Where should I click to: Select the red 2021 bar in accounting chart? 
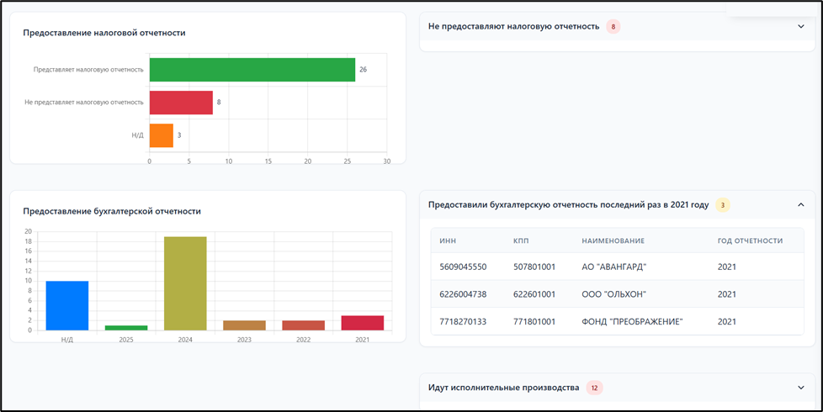[x=362, y=323]
